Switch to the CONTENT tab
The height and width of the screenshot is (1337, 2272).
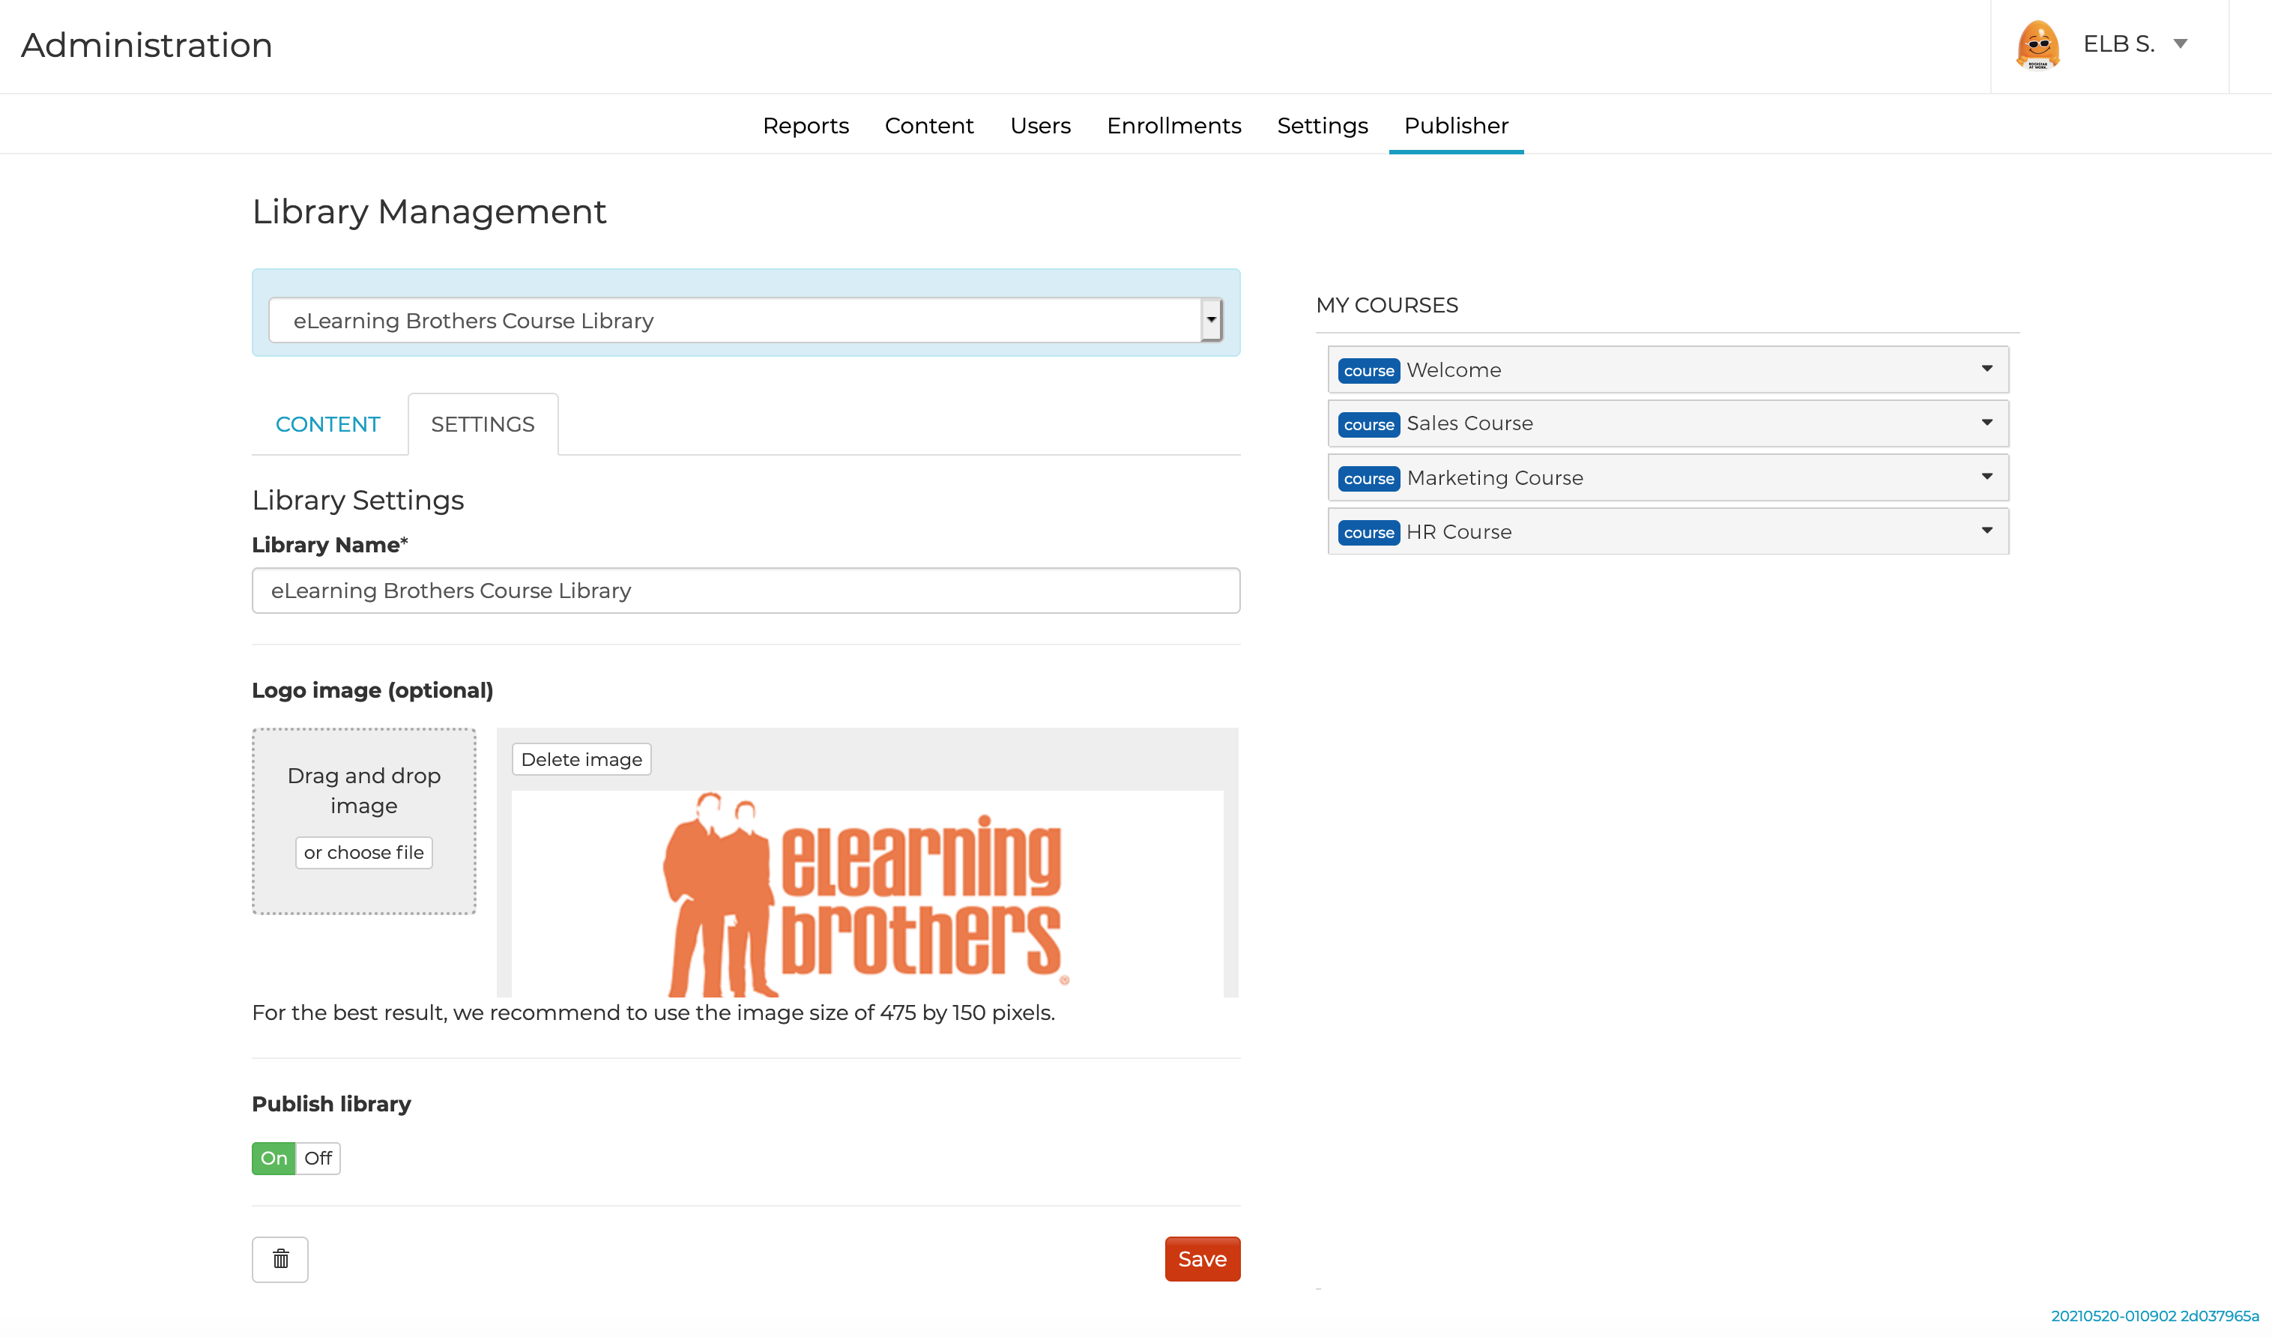point(328,423)
